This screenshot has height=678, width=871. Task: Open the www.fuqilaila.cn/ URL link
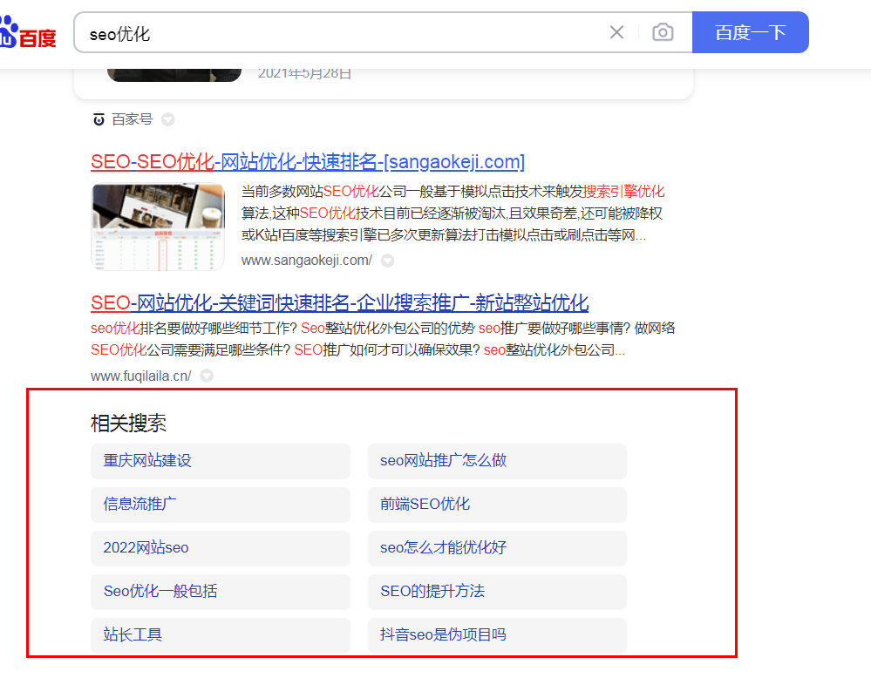(x=141, y=376)
